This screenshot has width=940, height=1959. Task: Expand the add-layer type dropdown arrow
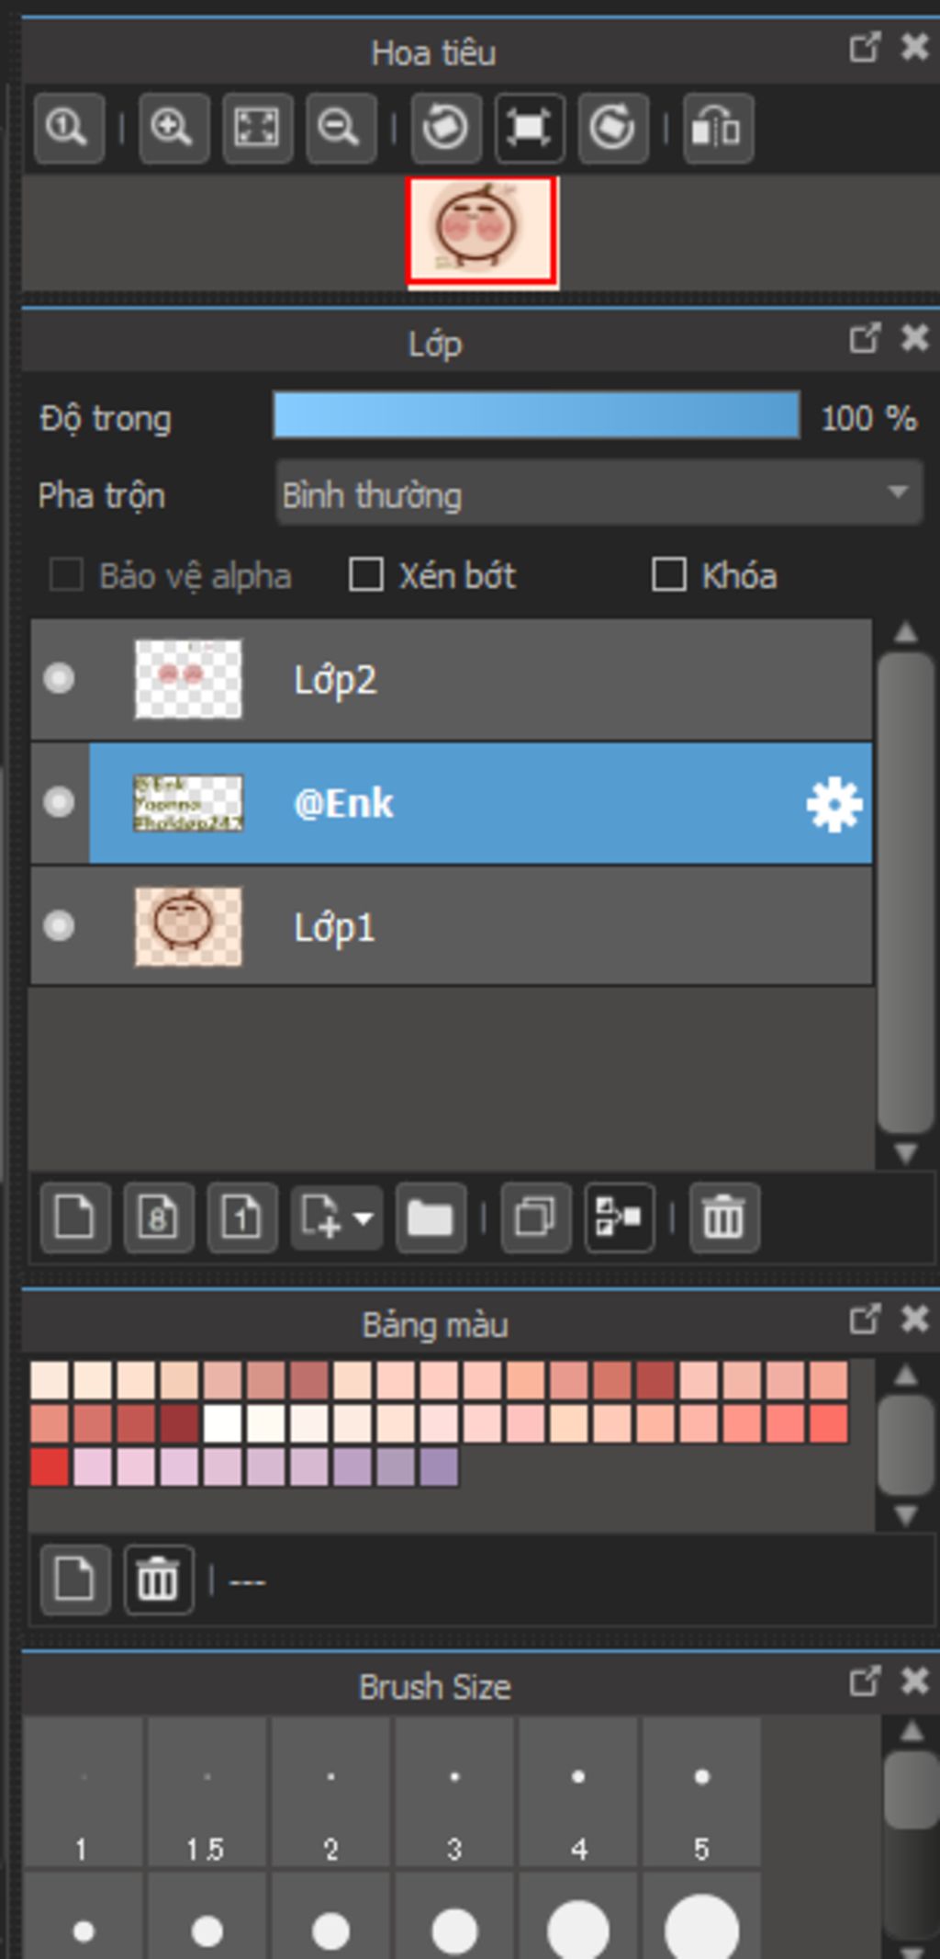[x=364, y=1218]
